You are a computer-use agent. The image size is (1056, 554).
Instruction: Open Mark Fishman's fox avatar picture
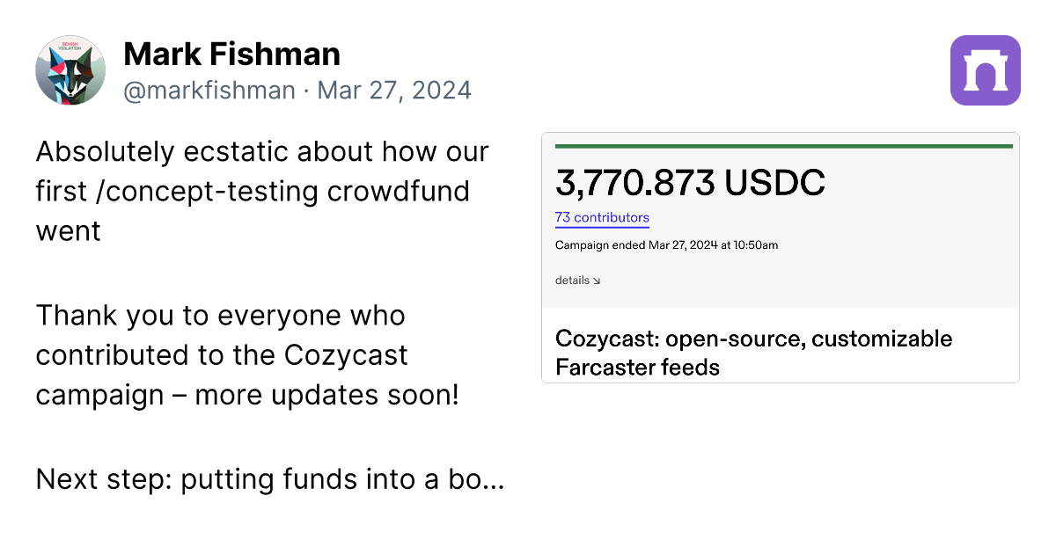pyautogui.click(x=70, y=70)
